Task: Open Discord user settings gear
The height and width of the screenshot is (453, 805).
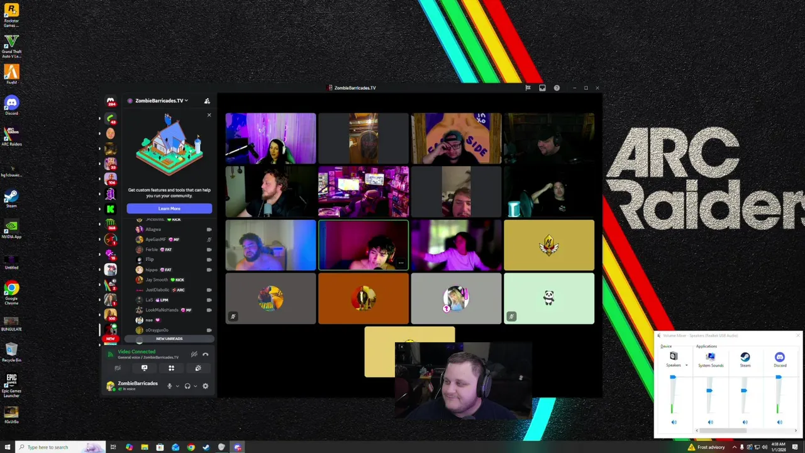Action: click(205, 386)
